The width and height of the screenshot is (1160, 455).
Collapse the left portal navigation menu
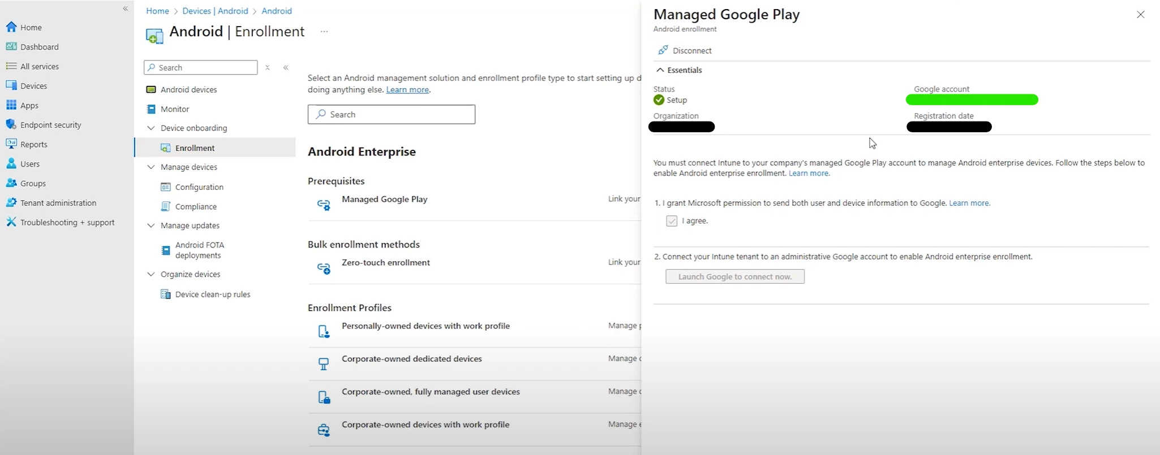click(126, 9)
